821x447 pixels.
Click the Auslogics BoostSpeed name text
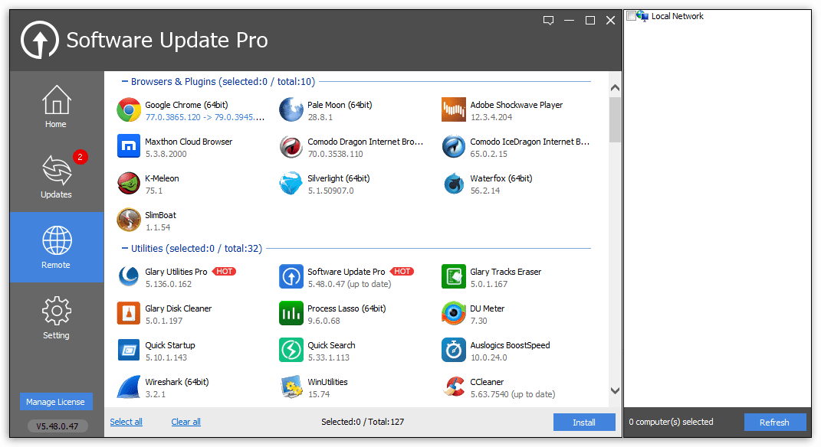coord(510,345)
